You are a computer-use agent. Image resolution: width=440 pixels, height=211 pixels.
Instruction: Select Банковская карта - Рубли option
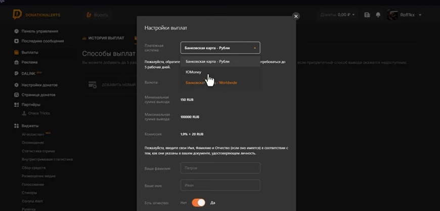[x=221, y=62]
